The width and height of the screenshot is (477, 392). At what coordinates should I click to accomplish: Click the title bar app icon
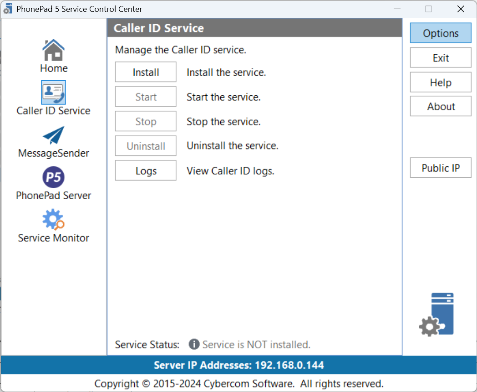tap(8, 9)
